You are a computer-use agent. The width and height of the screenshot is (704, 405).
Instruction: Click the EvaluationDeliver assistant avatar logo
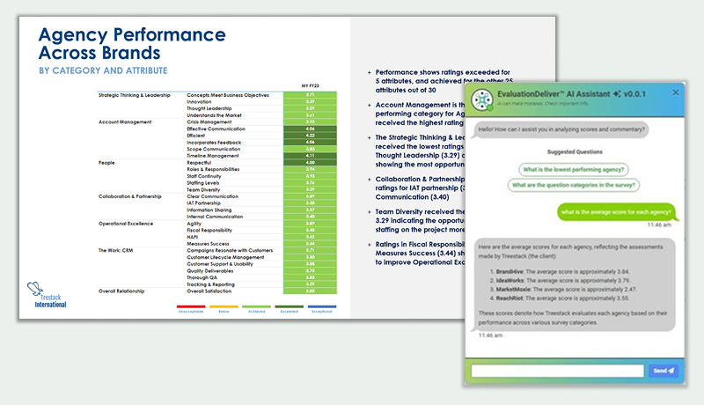click(482, 99)
